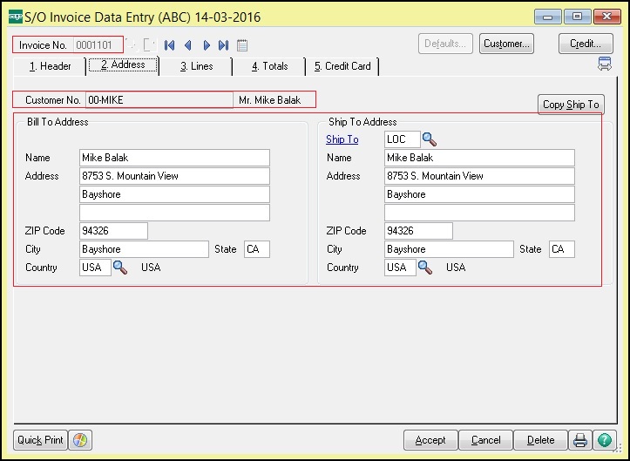Select the Ship To City field

click(449, 249)
